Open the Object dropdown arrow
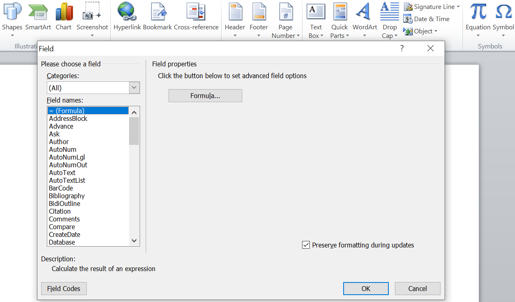 pos(436,31)
